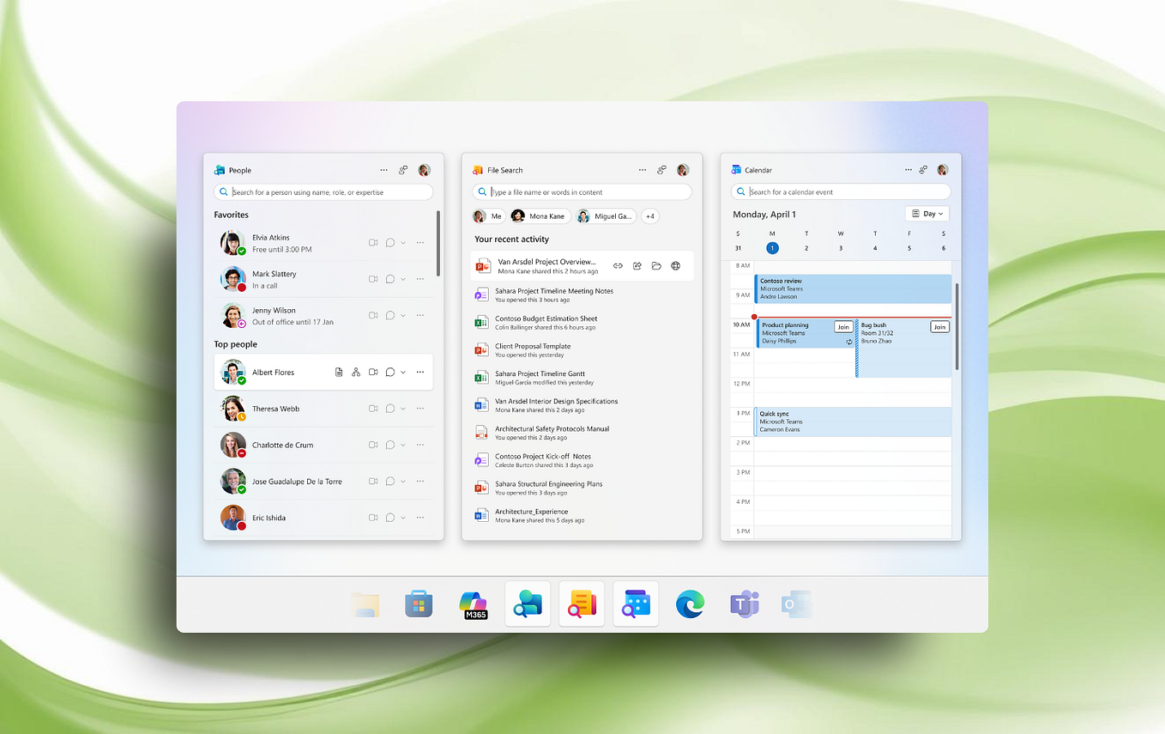Toggle the Miguel Ga... filter chip
Image resolution: width=1165 pixels, height=734 pixels.
(x=607, y=216)
